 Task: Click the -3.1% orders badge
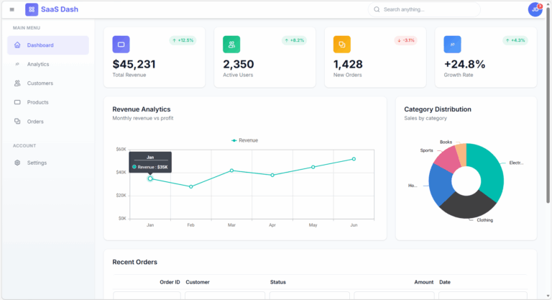coord(405,40)
